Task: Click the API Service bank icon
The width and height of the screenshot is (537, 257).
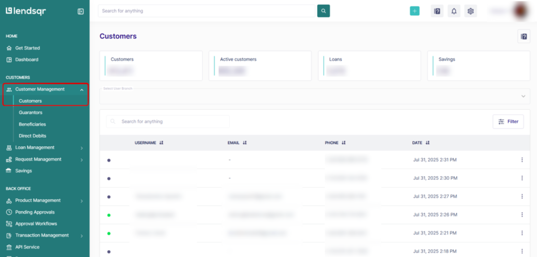Action: (9, 247)
